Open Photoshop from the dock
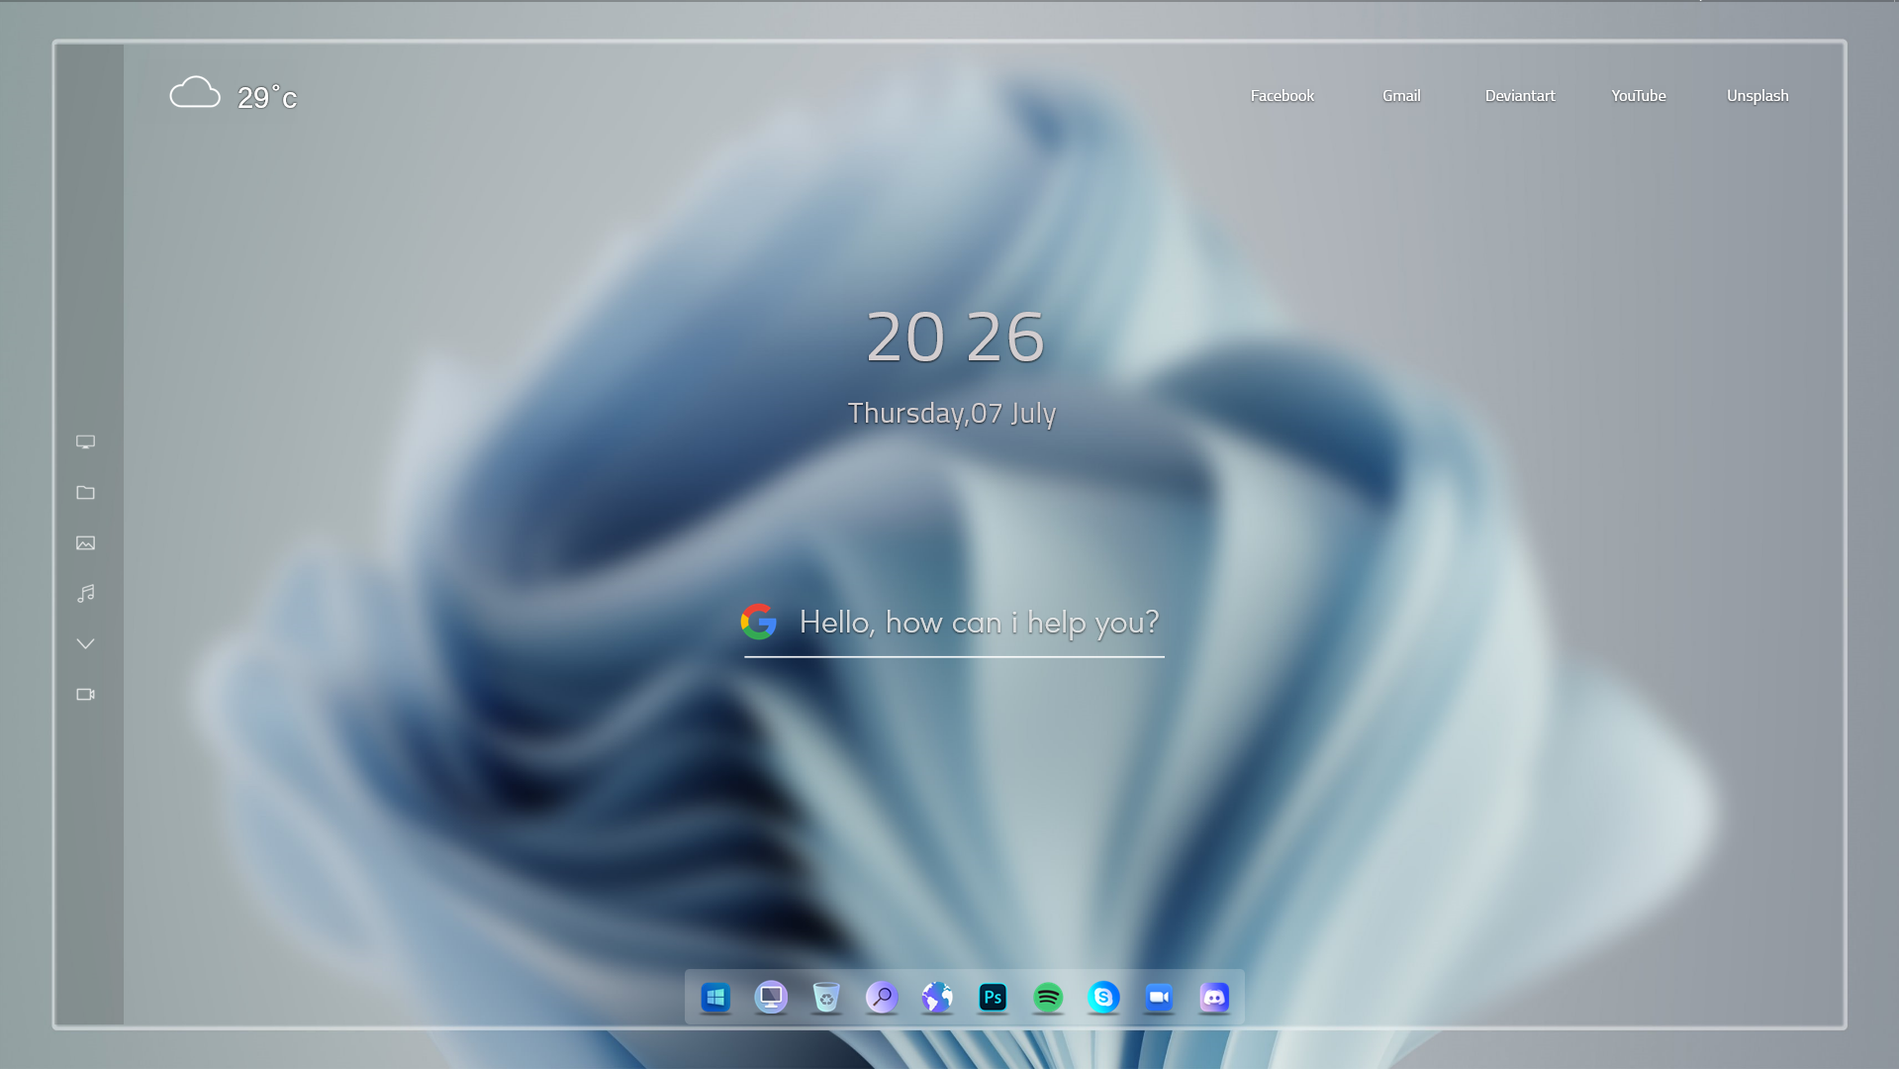The width and height of the screenshot is (1899, 1069). click(x=993, y=998)
